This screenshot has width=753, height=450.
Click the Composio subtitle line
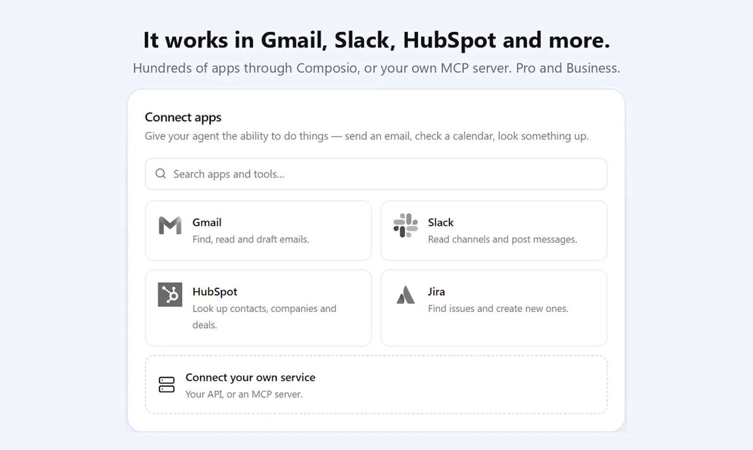pyautogui.click(x=376, y=68)
